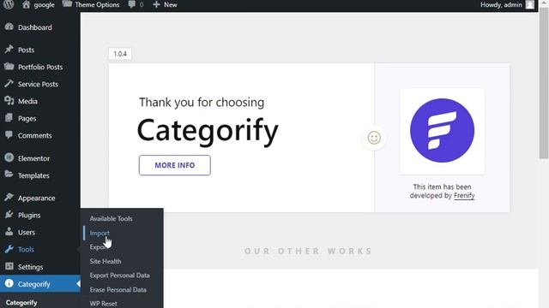Click the Pages icon in the sidebar
549x308 pixels.
pyautogui.click(x=9, y=118)
